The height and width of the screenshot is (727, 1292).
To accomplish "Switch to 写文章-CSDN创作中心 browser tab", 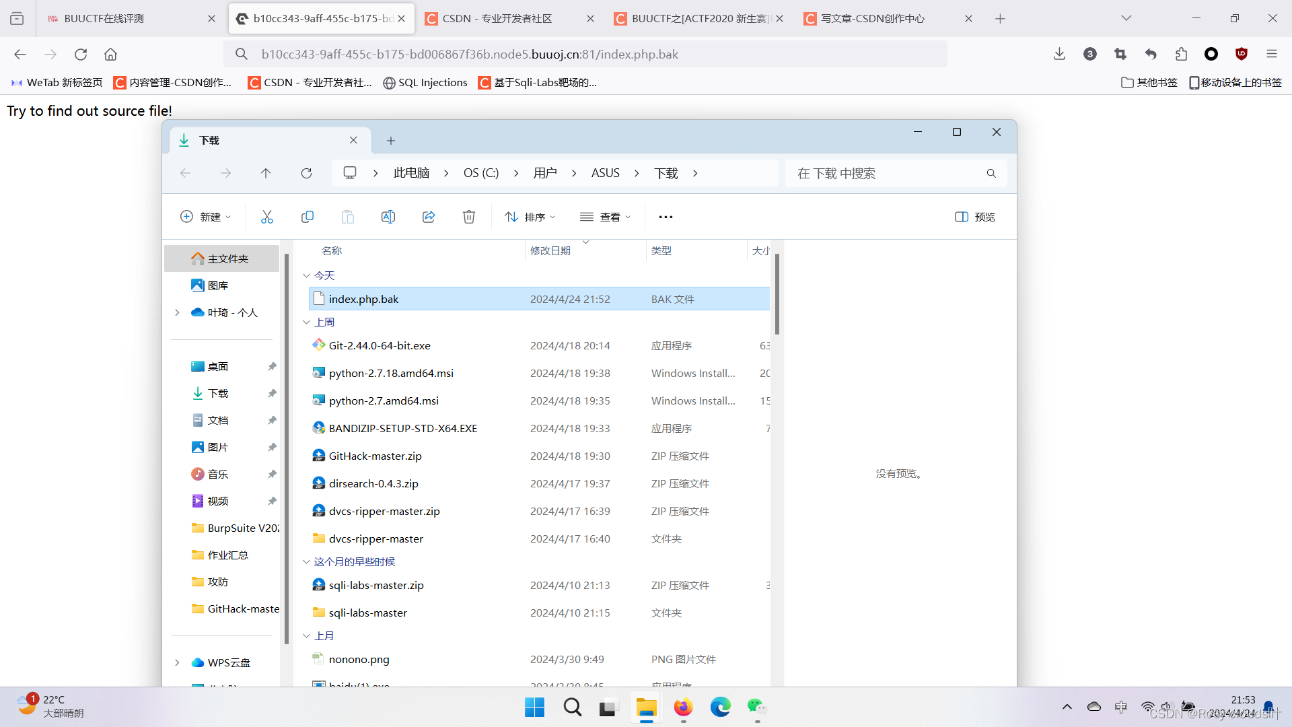I will (x=872, y=19).
